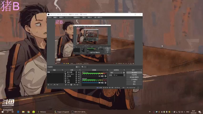Adjust the 桌面音频 volume slider
The width and height of the screenshot is (203, 114).
[91, 83]
